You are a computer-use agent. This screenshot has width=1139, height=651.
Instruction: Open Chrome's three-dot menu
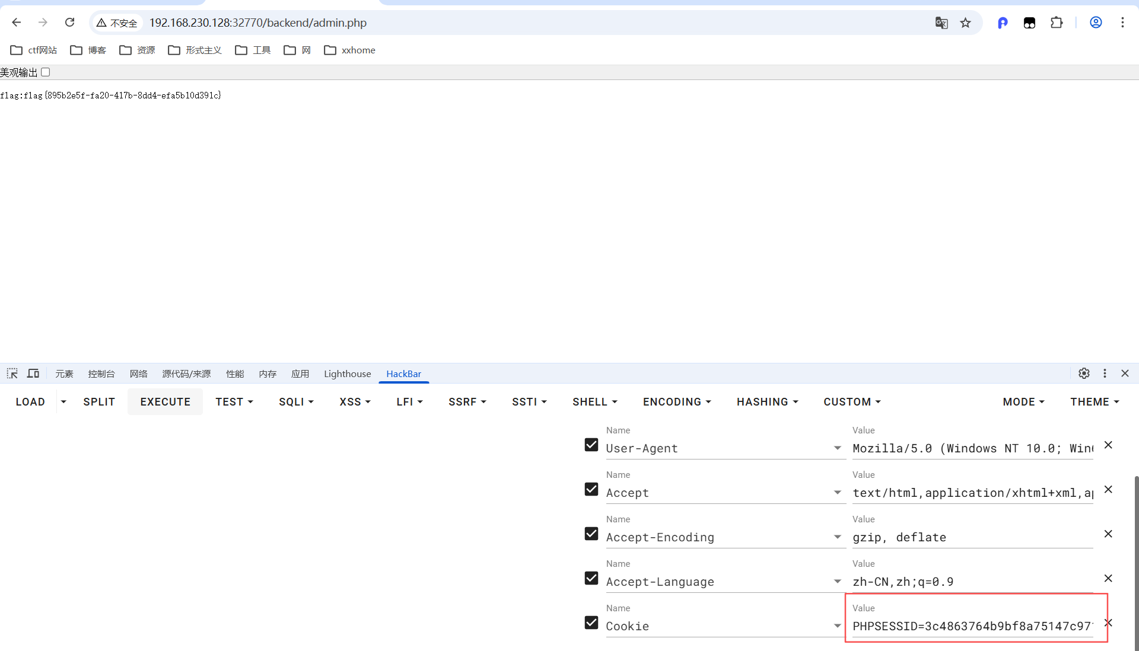point(1122,23)
